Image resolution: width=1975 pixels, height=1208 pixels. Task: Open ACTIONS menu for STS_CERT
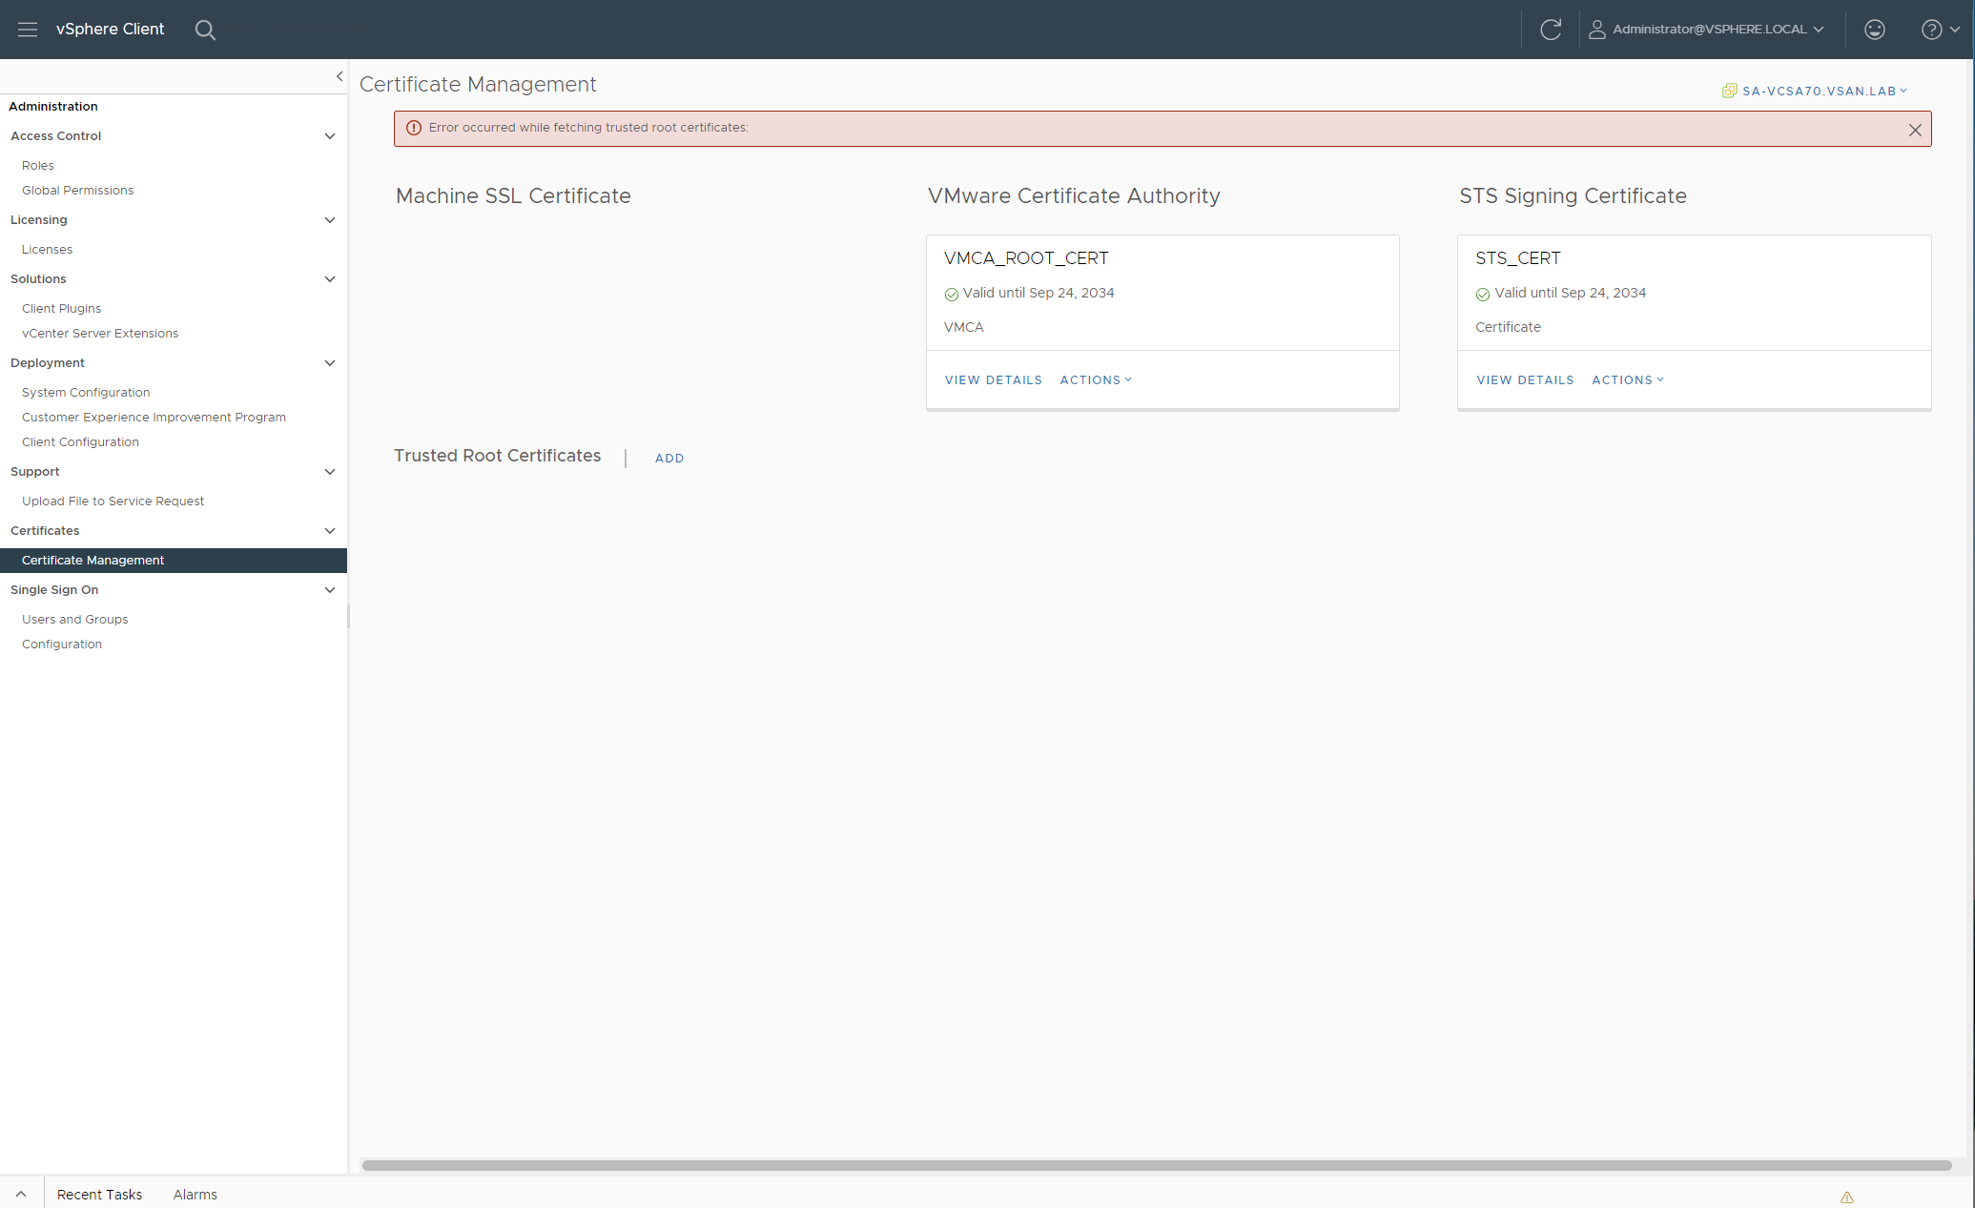(1628, 380)
